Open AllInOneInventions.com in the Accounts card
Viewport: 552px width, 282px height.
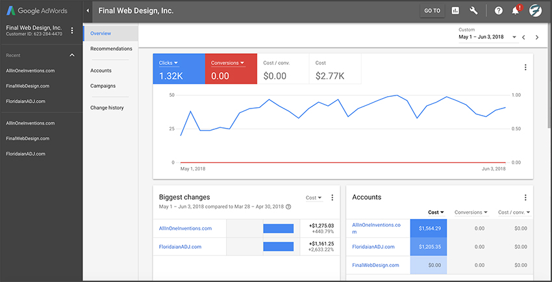[x=376, y=228]
